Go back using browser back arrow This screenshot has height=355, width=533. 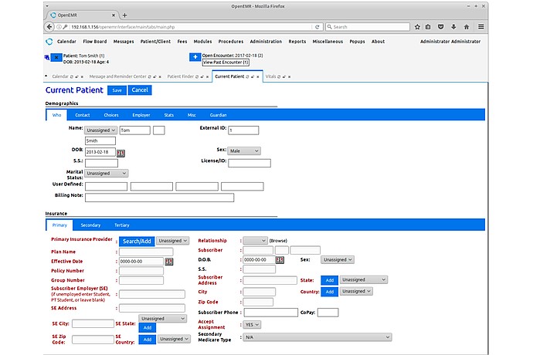click(49, 26)
